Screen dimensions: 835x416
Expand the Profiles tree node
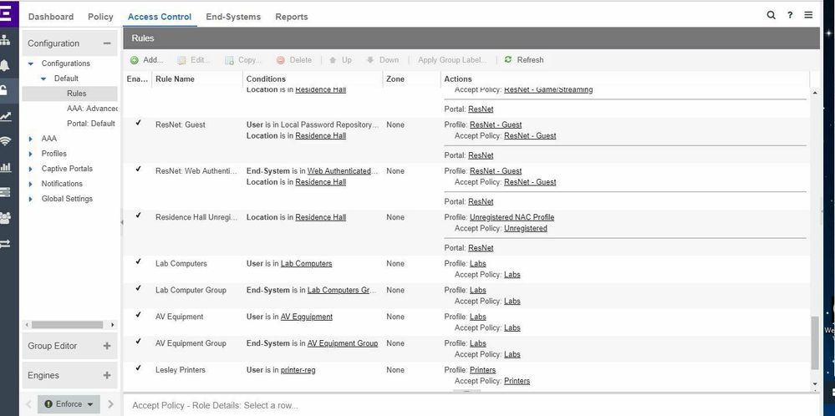click(31, 154)
